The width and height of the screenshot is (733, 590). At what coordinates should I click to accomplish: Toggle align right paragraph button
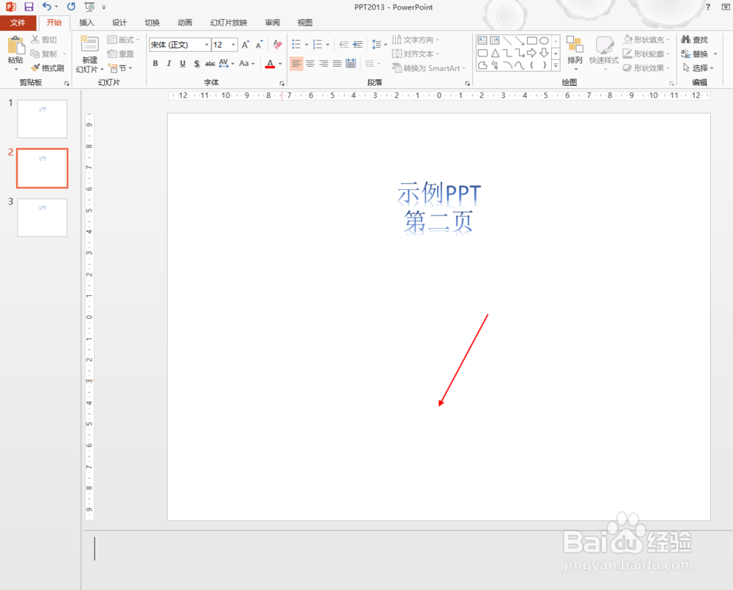point(323,64)
